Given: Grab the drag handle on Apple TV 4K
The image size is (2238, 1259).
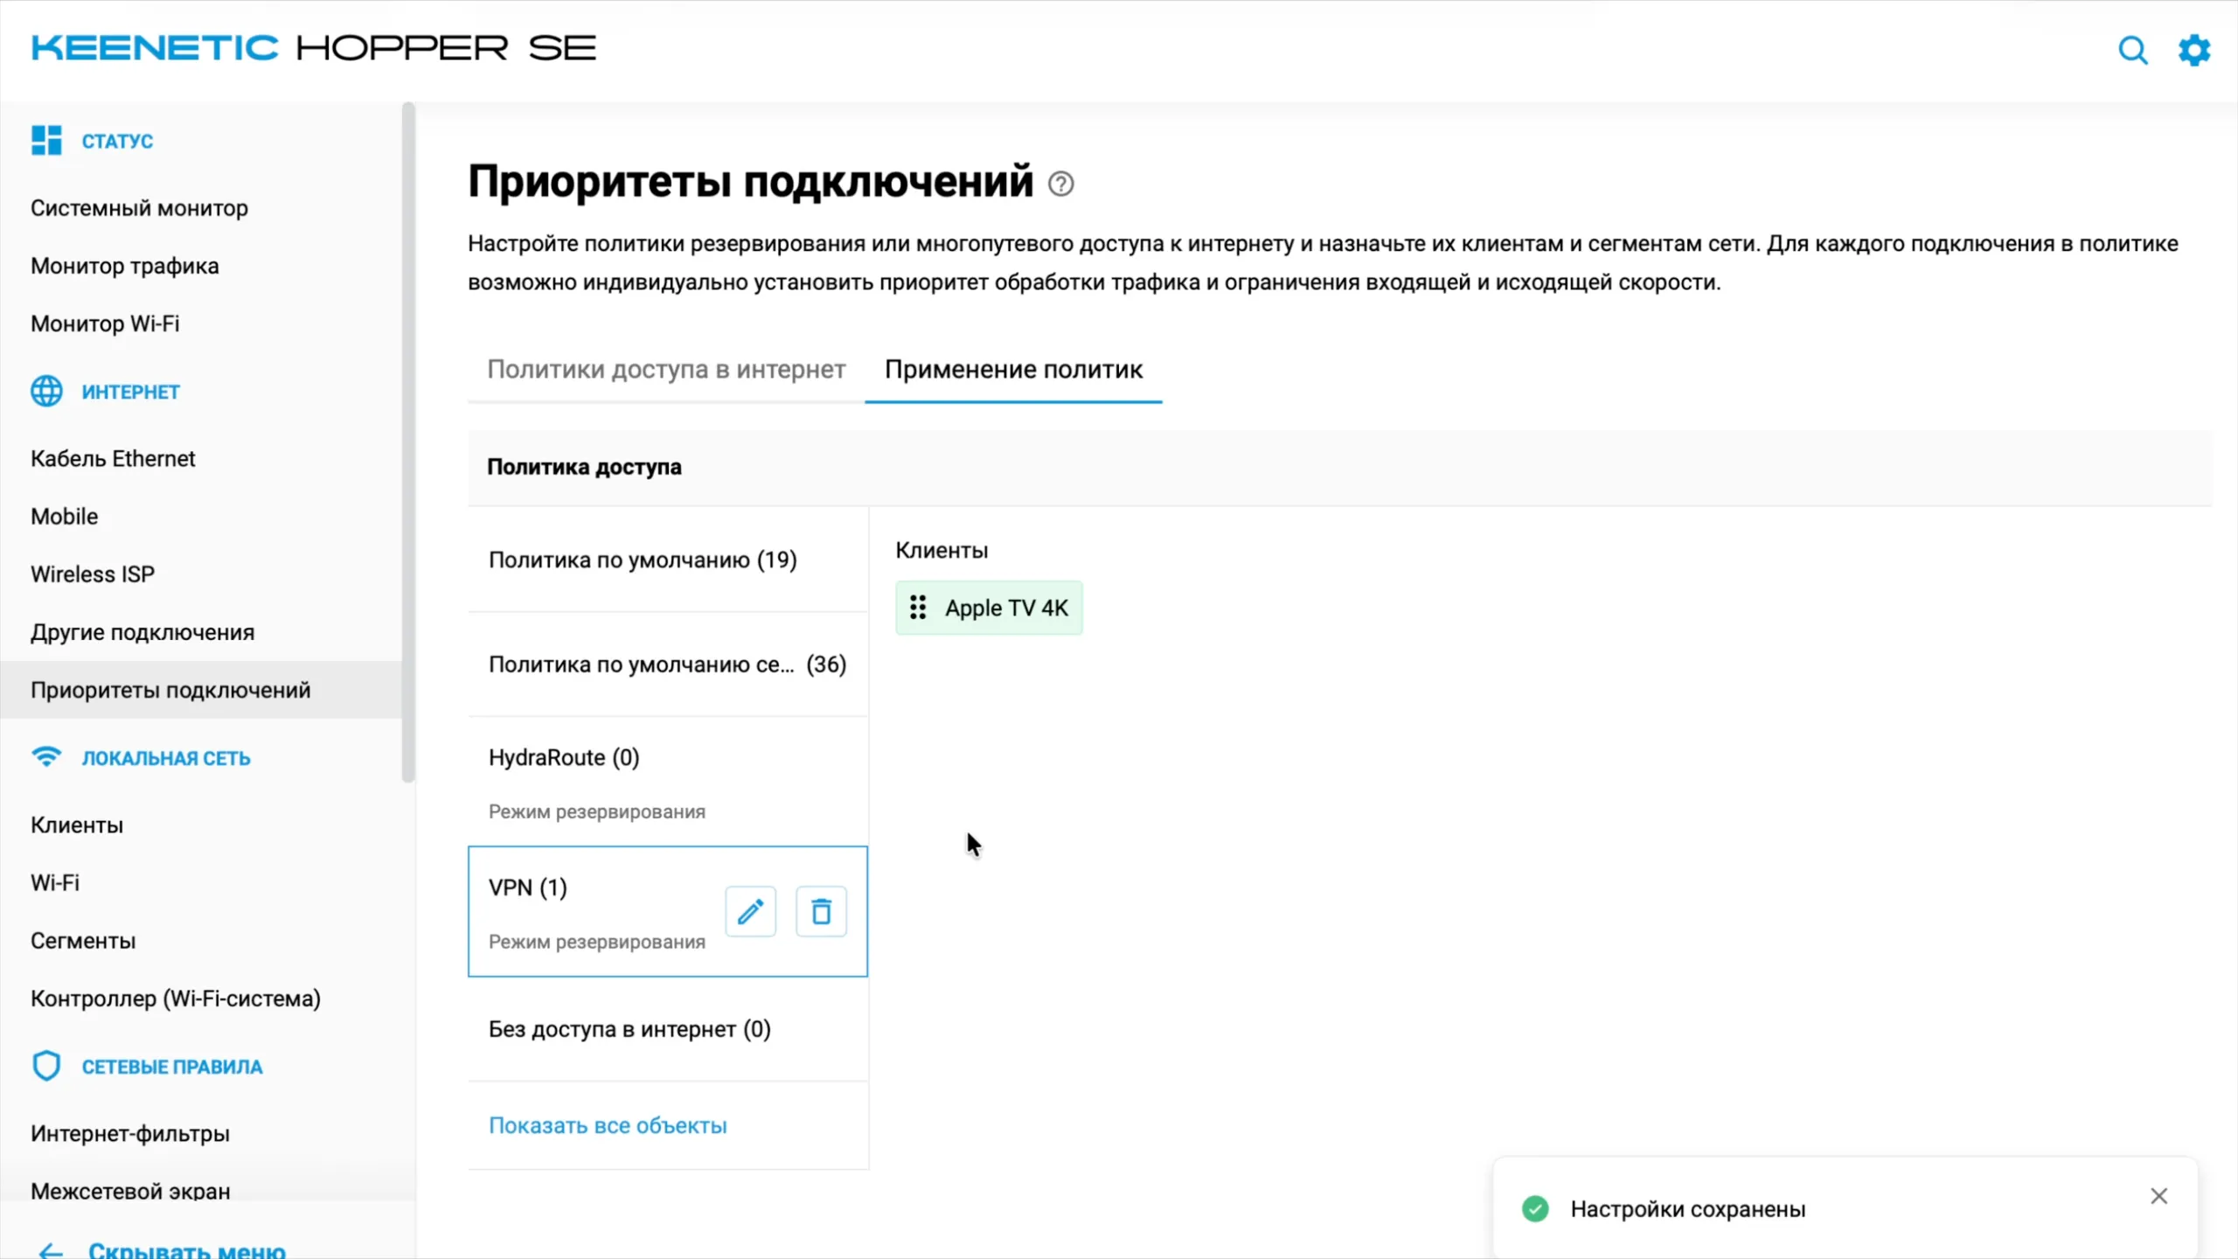Looking at the screenshot, I should tap(918, 608).
